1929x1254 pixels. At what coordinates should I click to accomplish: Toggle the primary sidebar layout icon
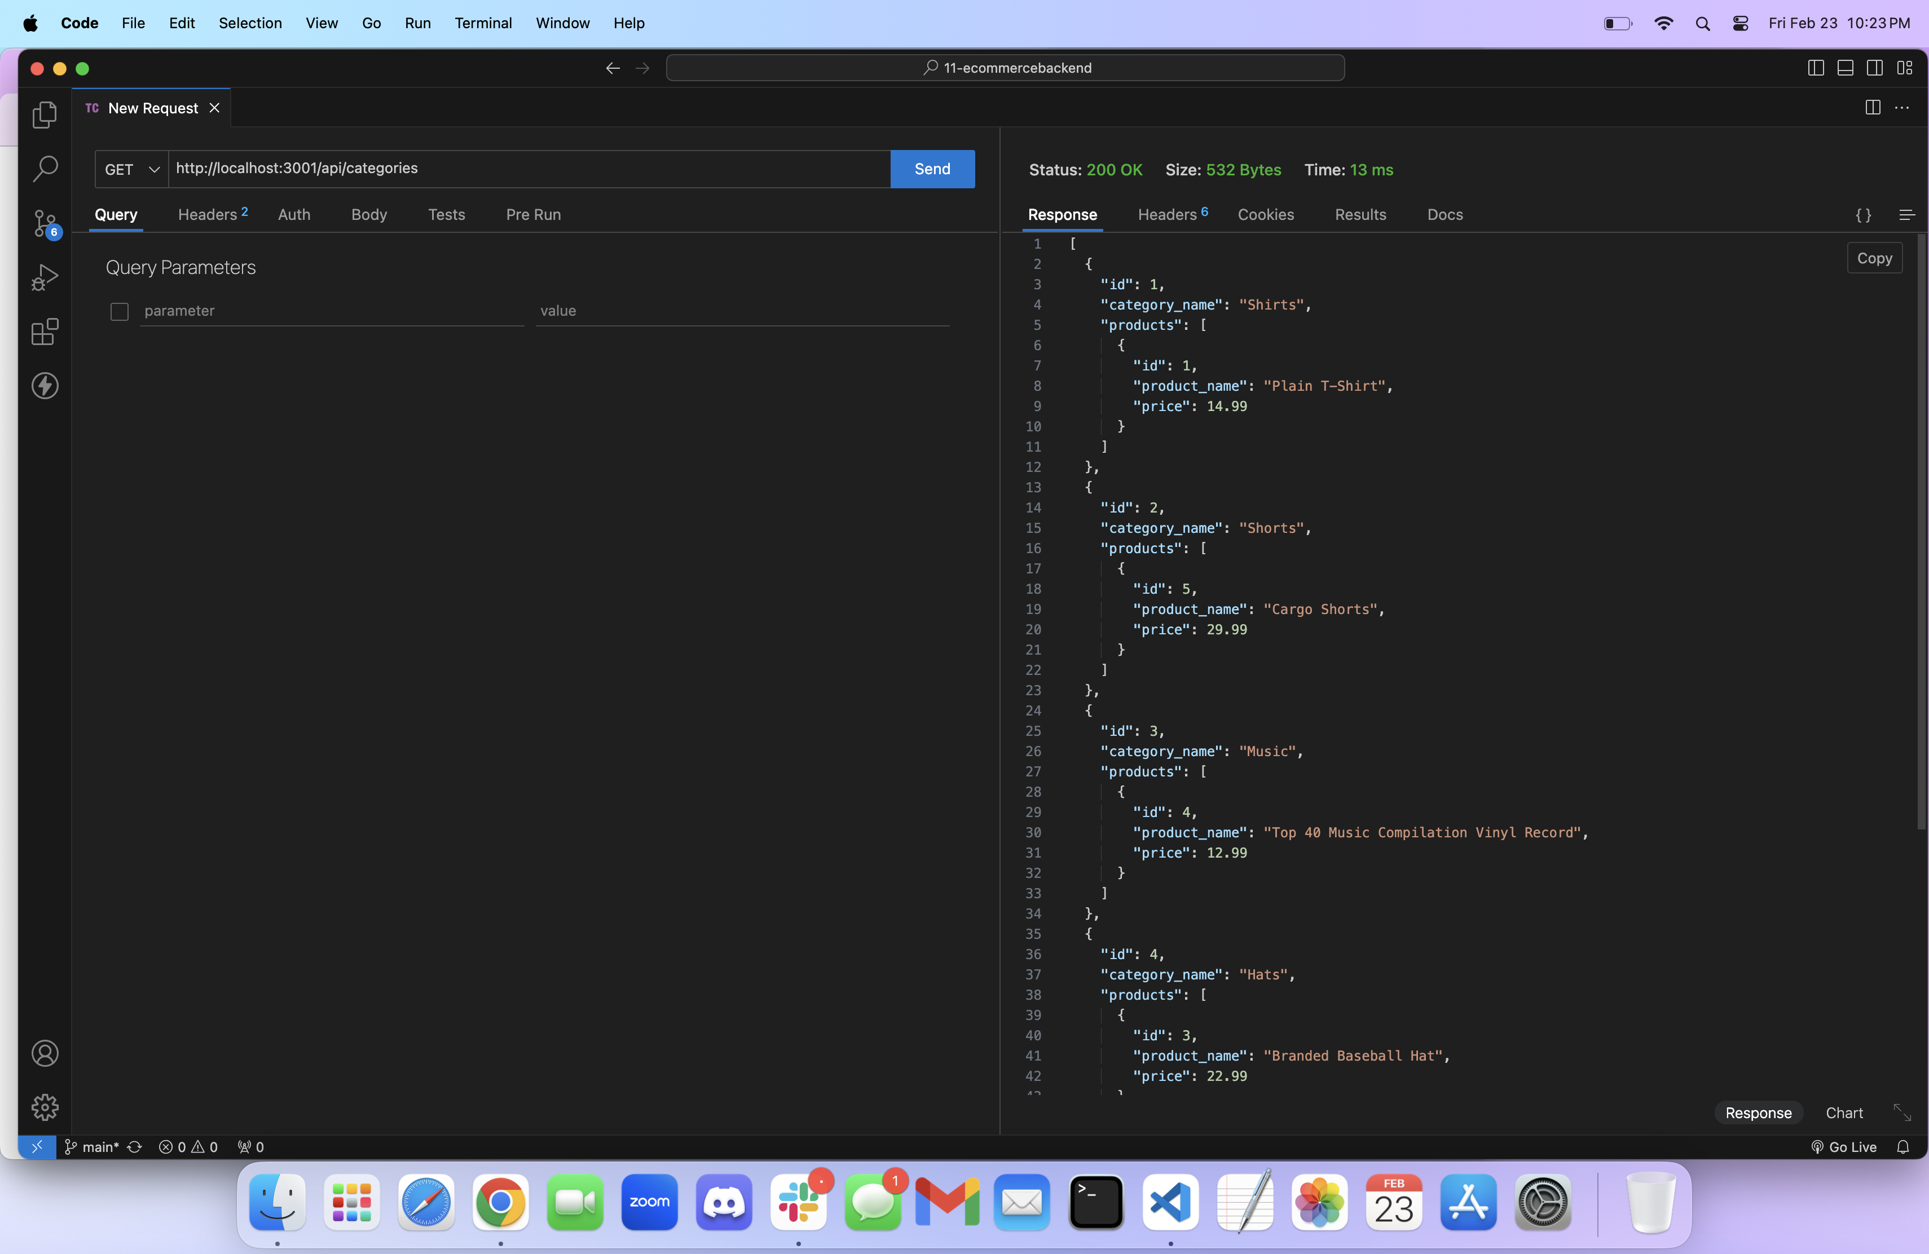(1816, 68)
